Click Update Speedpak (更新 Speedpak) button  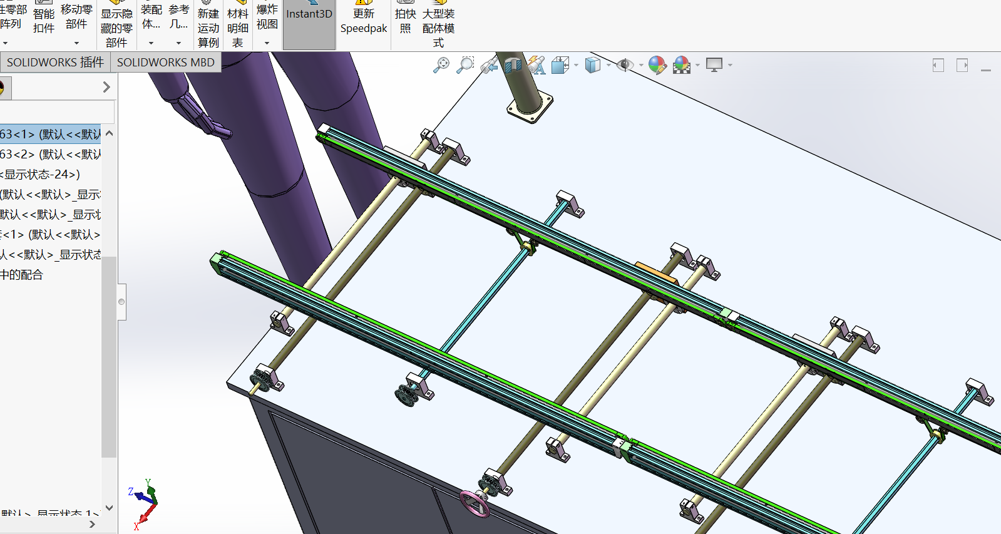tap(364, 21)
